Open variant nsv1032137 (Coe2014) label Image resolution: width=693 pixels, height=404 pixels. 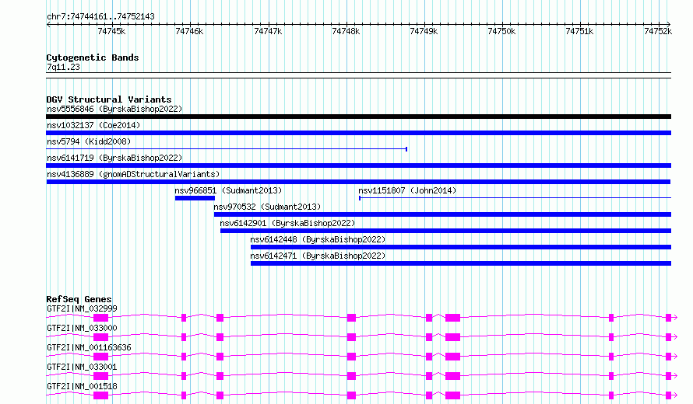(x=93, y=125)
